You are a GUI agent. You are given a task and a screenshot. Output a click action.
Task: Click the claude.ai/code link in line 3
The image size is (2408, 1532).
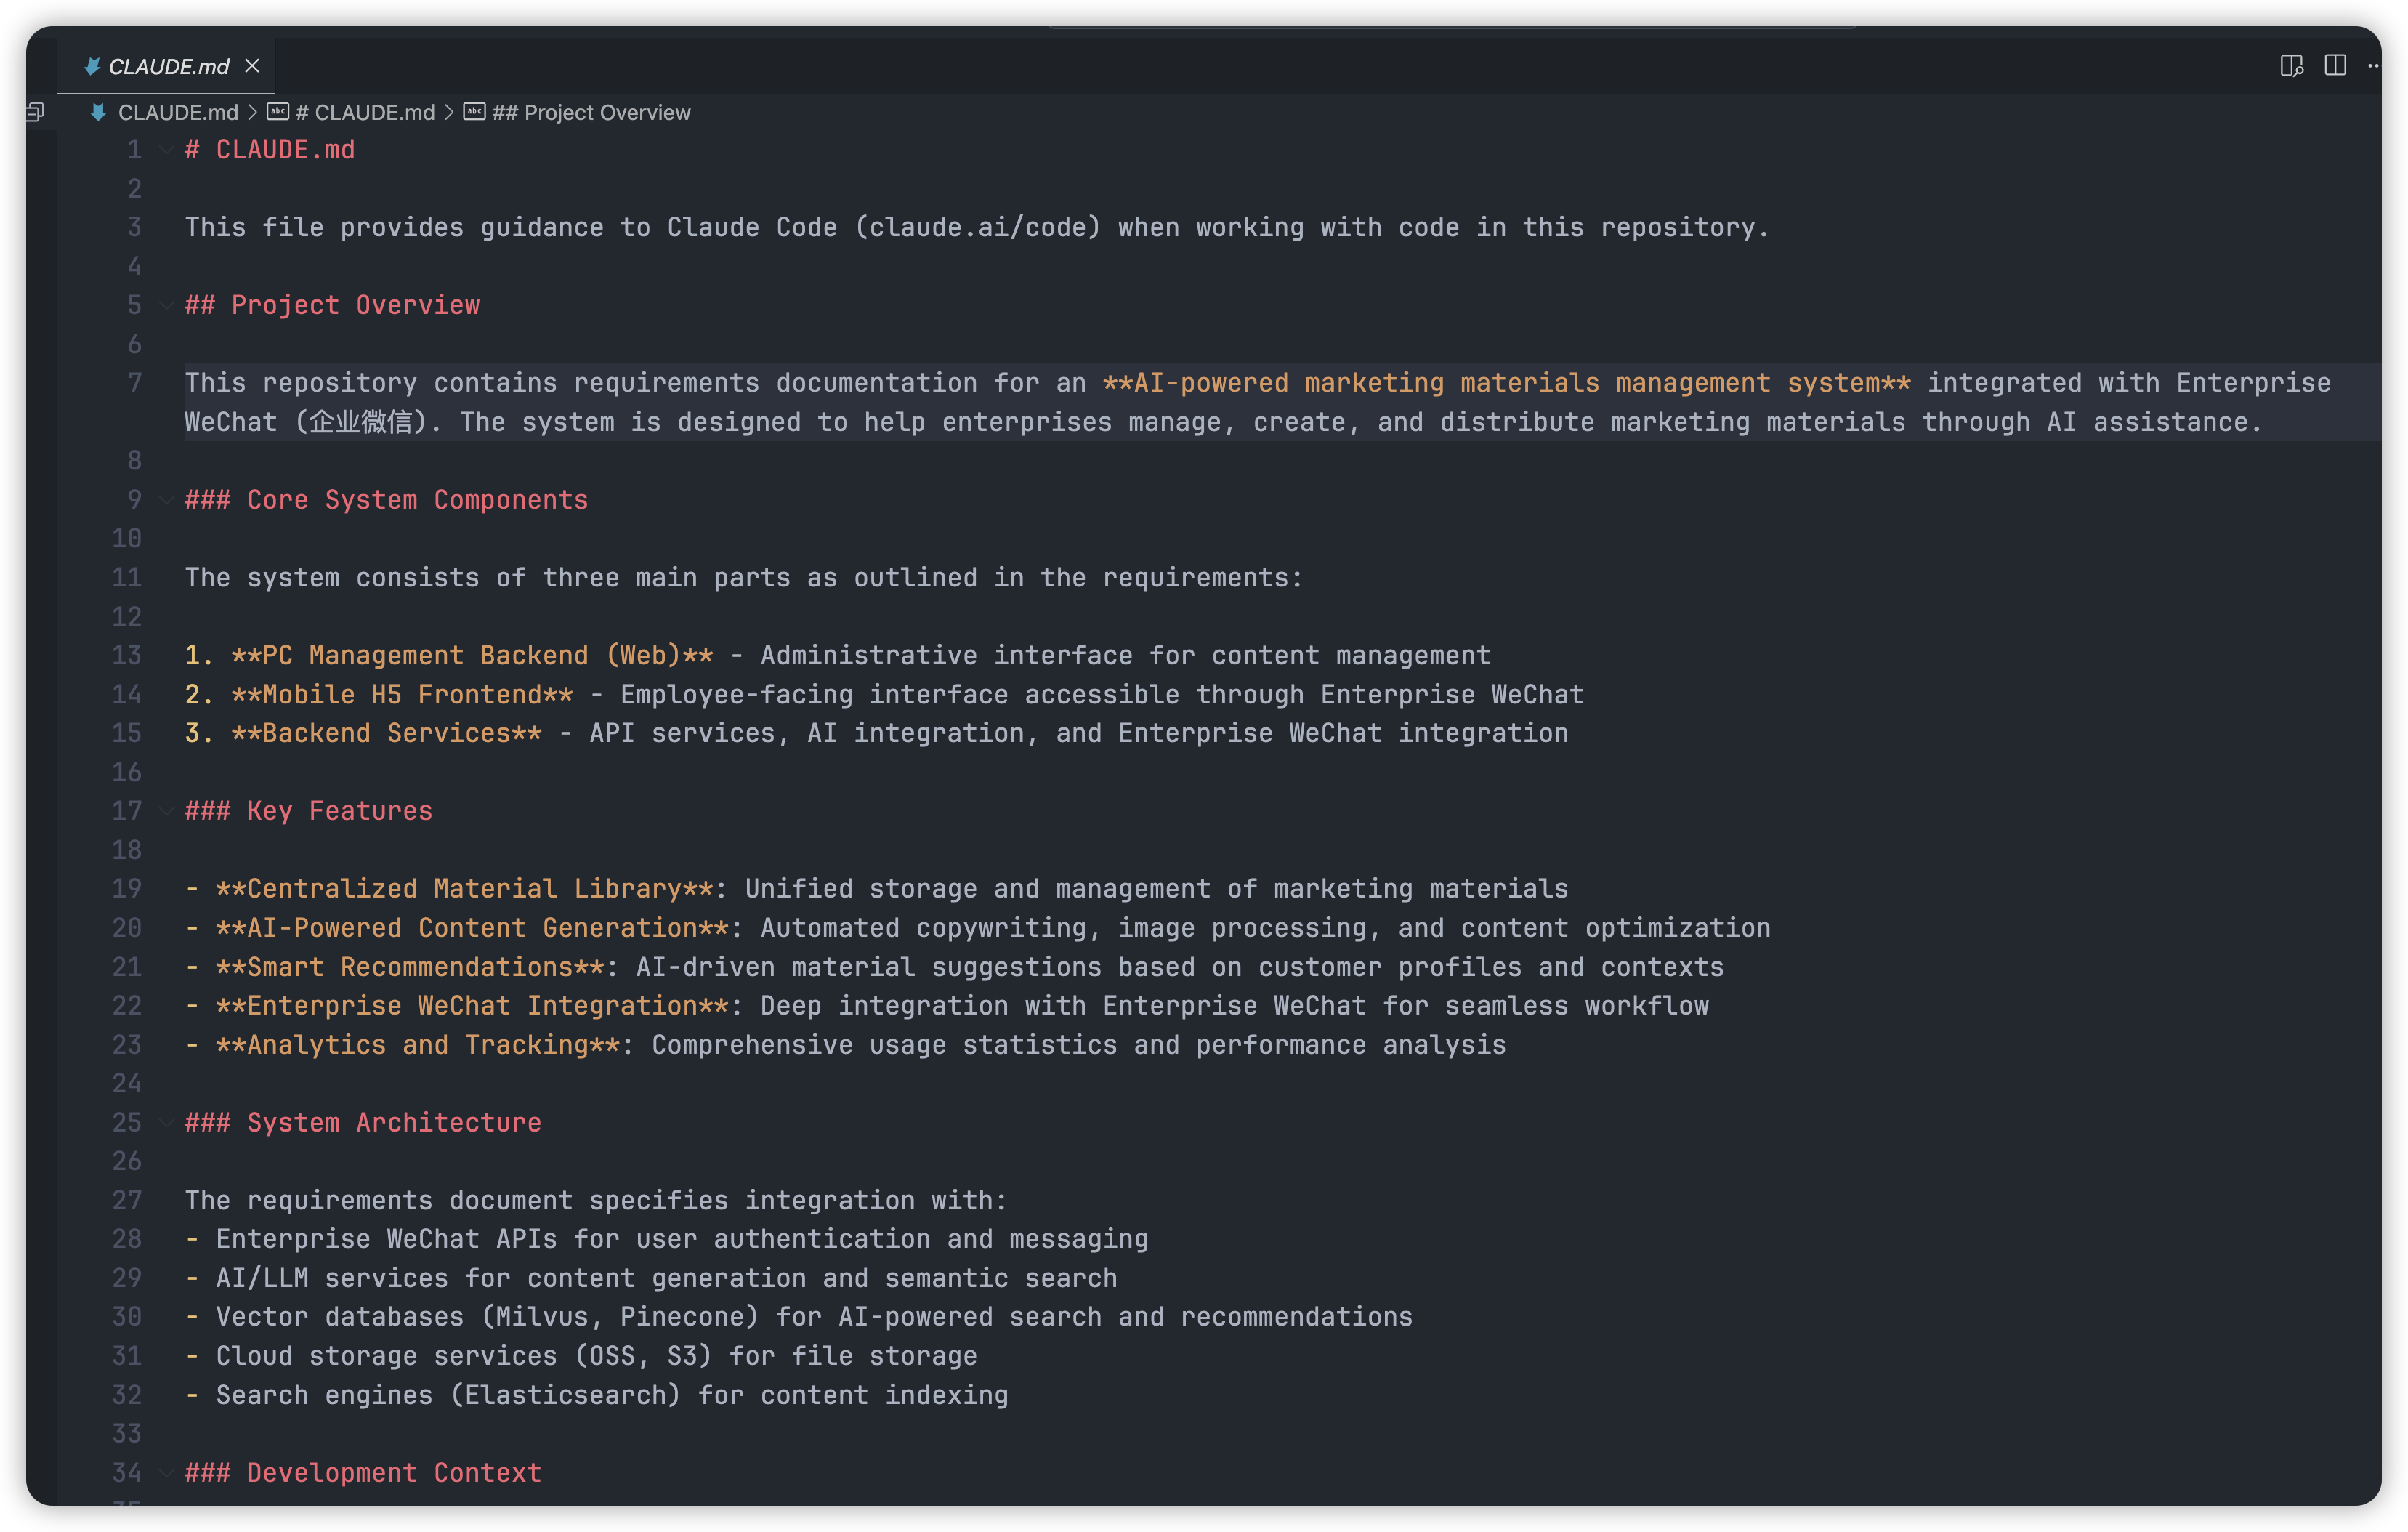[977, 228]
